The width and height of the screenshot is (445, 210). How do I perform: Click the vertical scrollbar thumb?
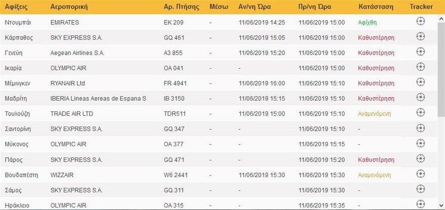click(x=441, y=70)
